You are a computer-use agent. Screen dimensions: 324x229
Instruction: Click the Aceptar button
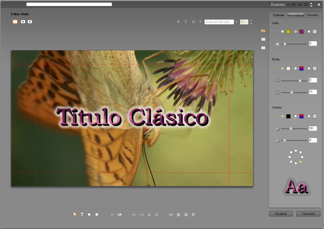[281, 214]
